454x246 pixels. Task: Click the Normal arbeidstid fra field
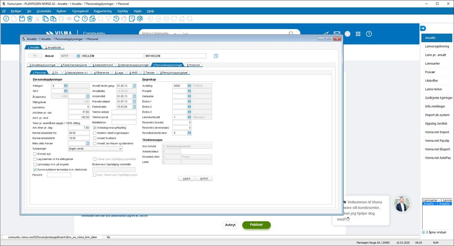(x=79, y=133)
